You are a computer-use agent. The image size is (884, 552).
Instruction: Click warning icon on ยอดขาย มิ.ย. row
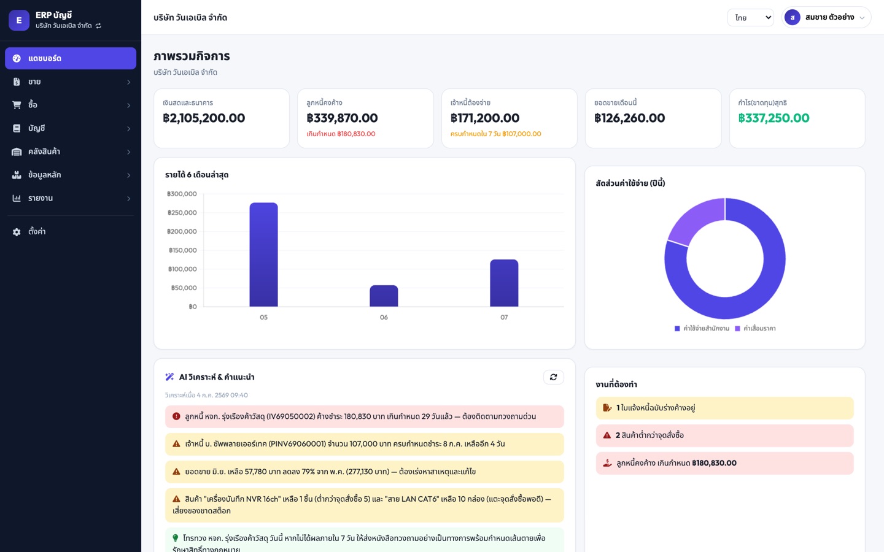(x=176, y=472)
